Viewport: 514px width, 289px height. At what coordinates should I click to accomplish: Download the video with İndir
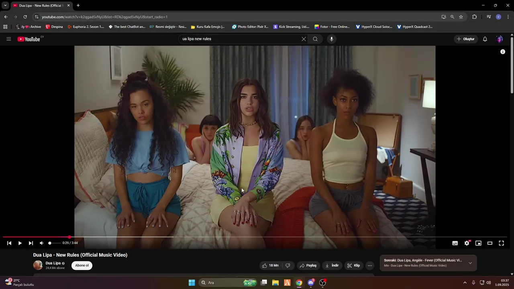pos(332,265)
